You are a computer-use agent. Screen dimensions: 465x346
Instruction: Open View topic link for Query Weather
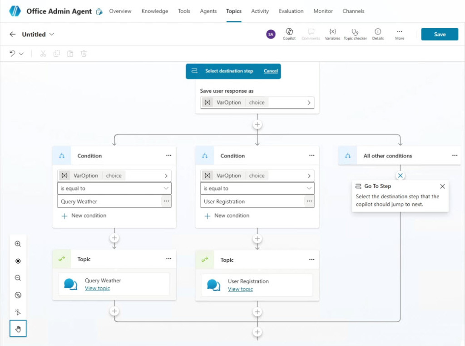click(97, 288)
